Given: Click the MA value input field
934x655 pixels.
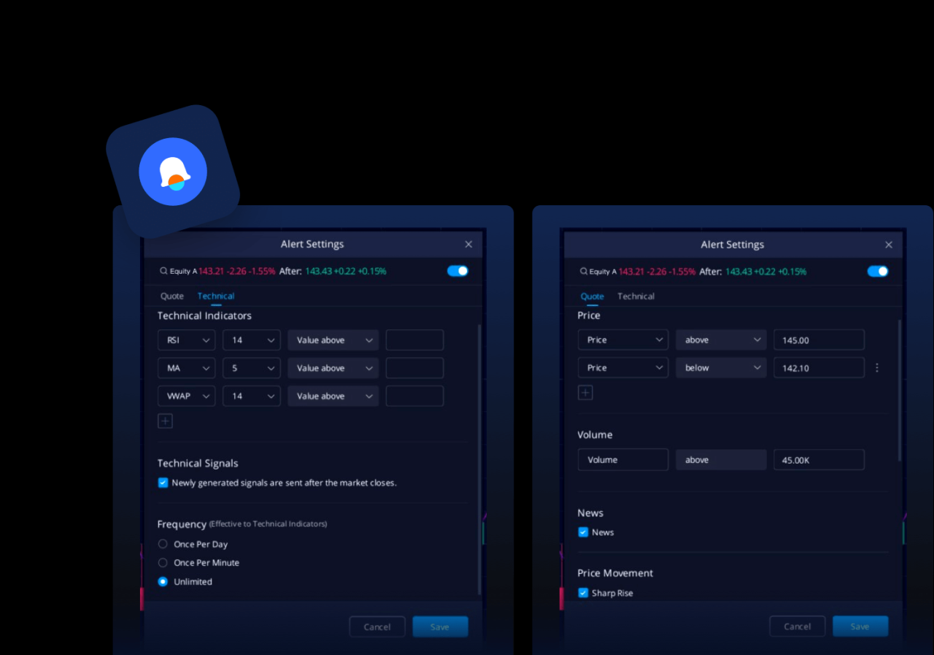Looking at the screenshot, I should click(x=414, y=368).
